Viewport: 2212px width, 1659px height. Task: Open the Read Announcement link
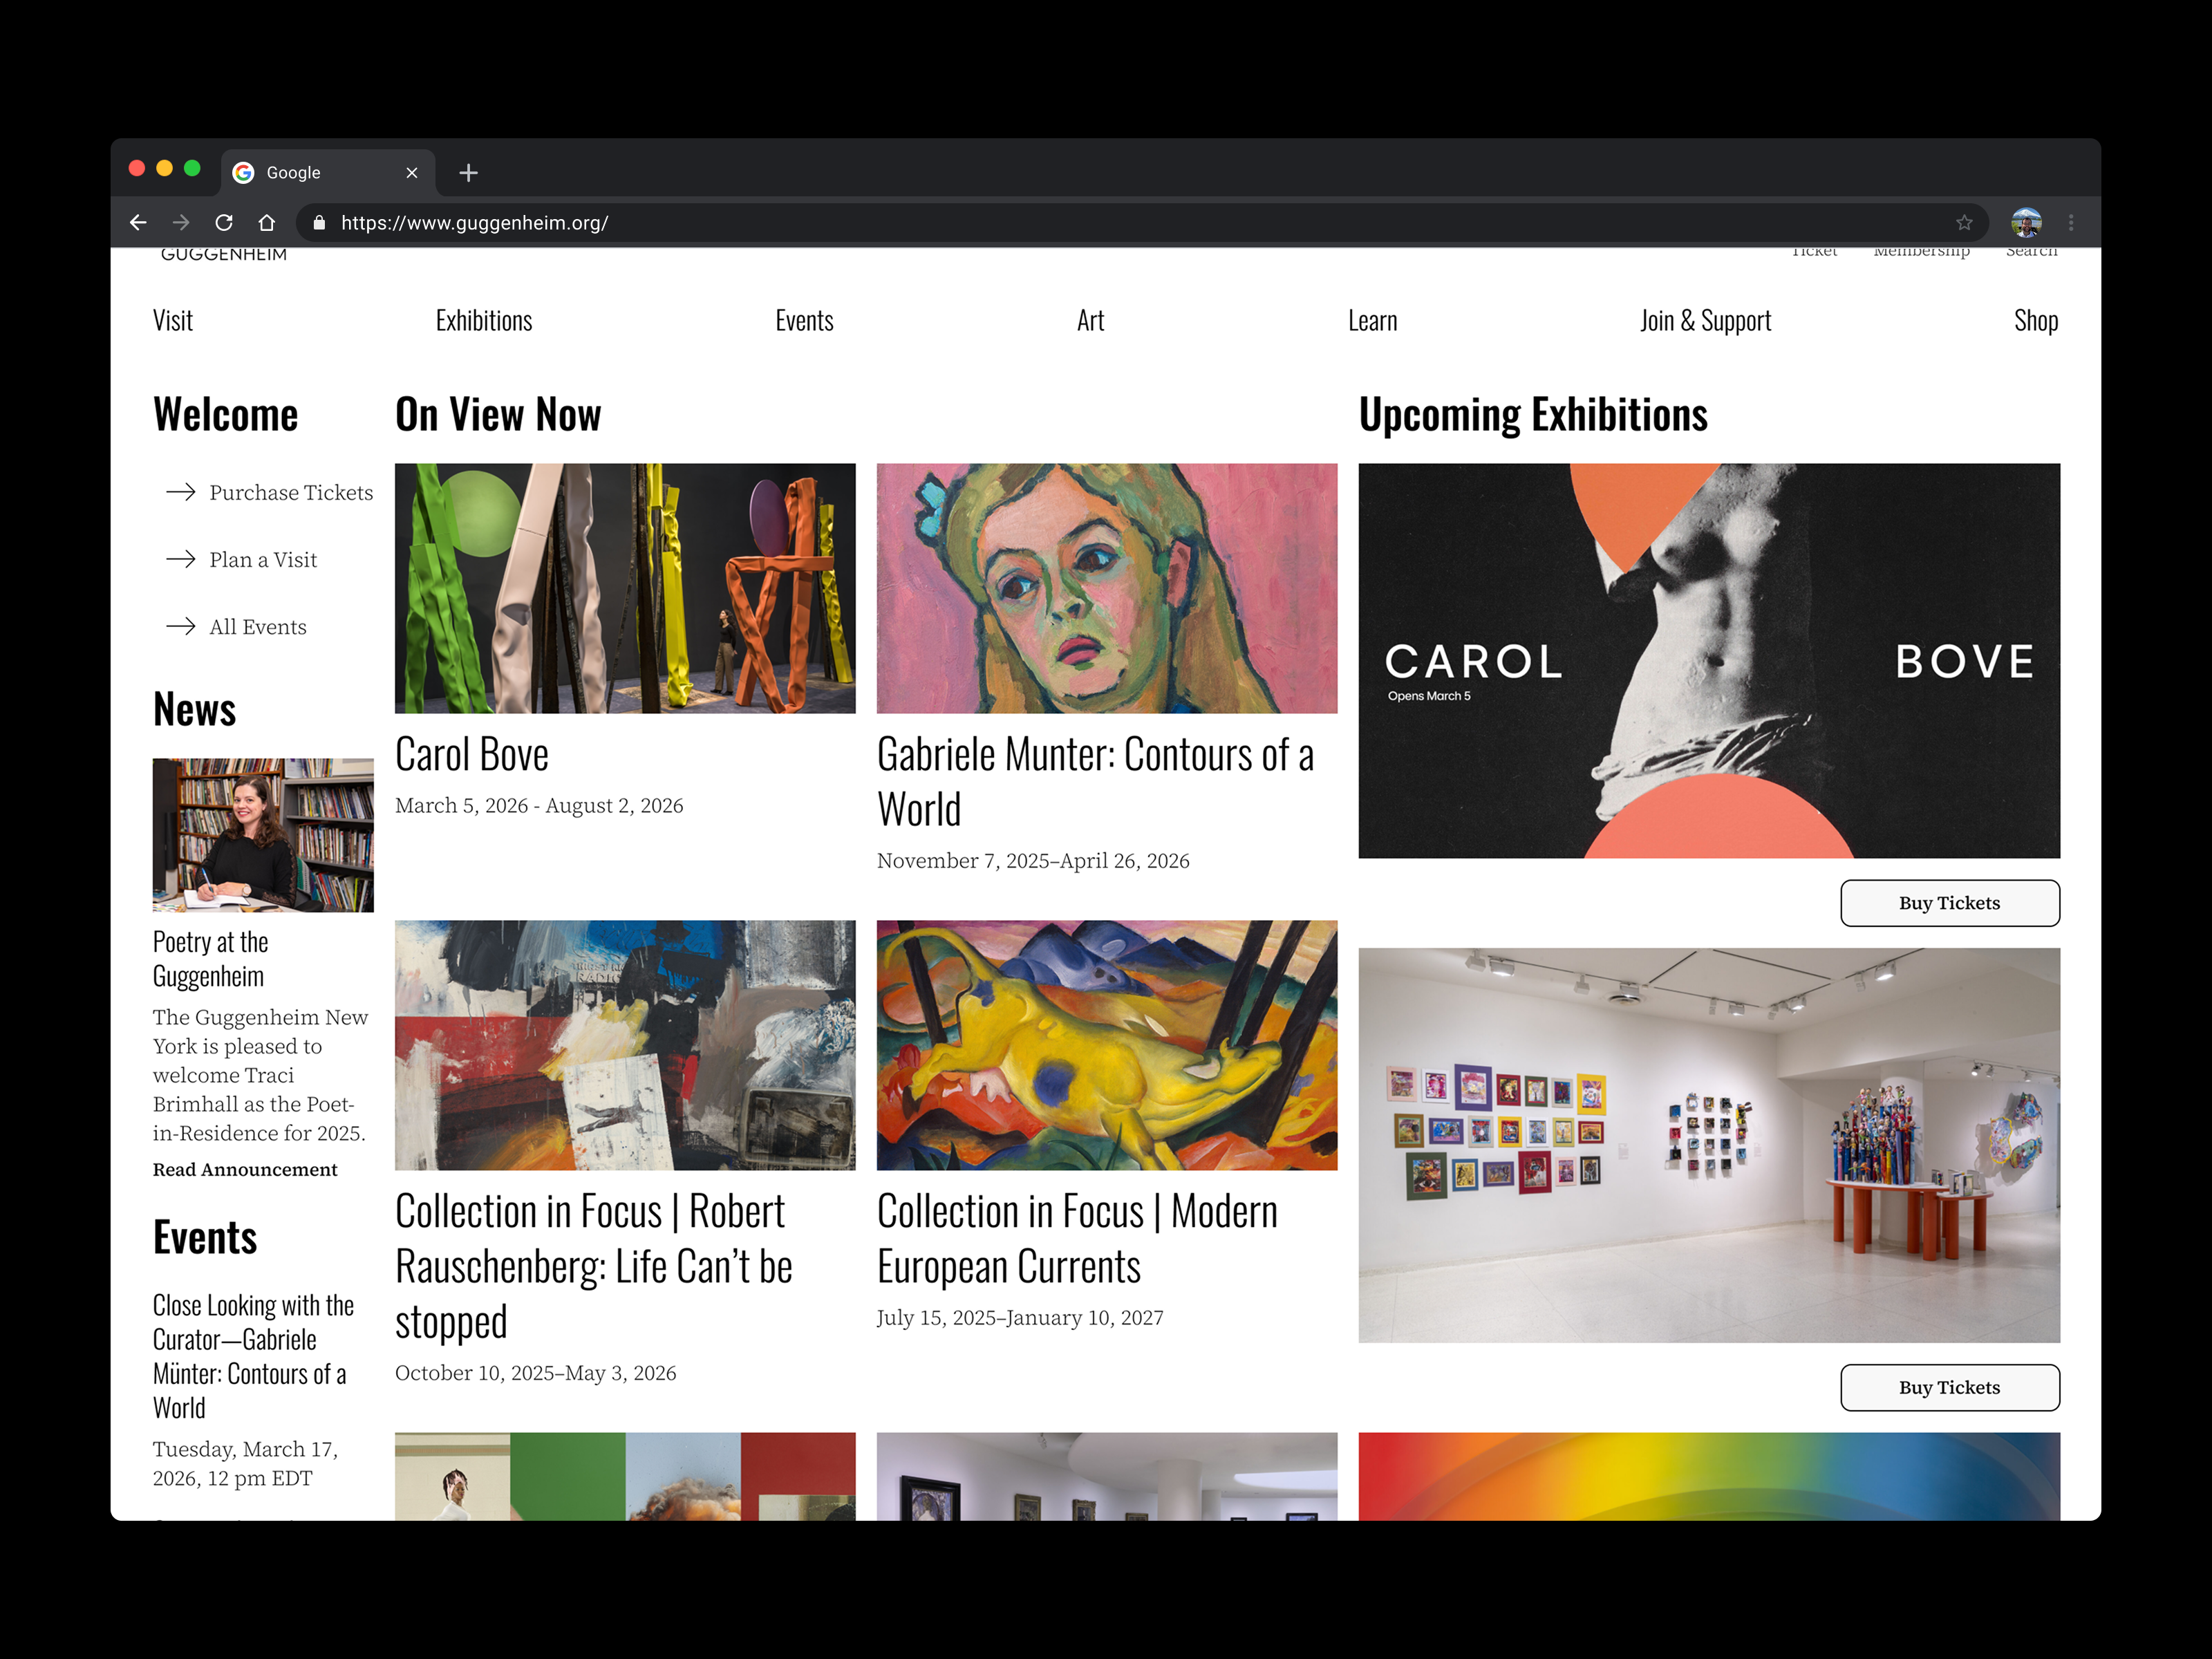coord(245,1169)
